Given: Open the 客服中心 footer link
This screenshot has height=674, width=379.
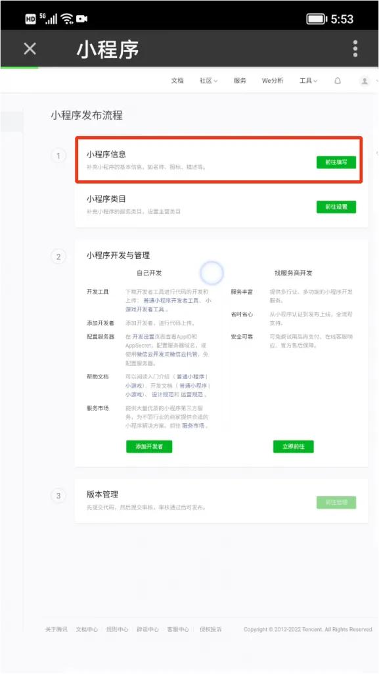Looking at the screenshot, I should click(178, 629).
